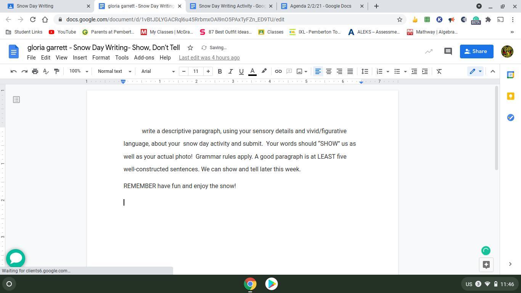521x293 pixels.
Task: Open the zoom level dropdown
Action: click(x=79, y=71)
